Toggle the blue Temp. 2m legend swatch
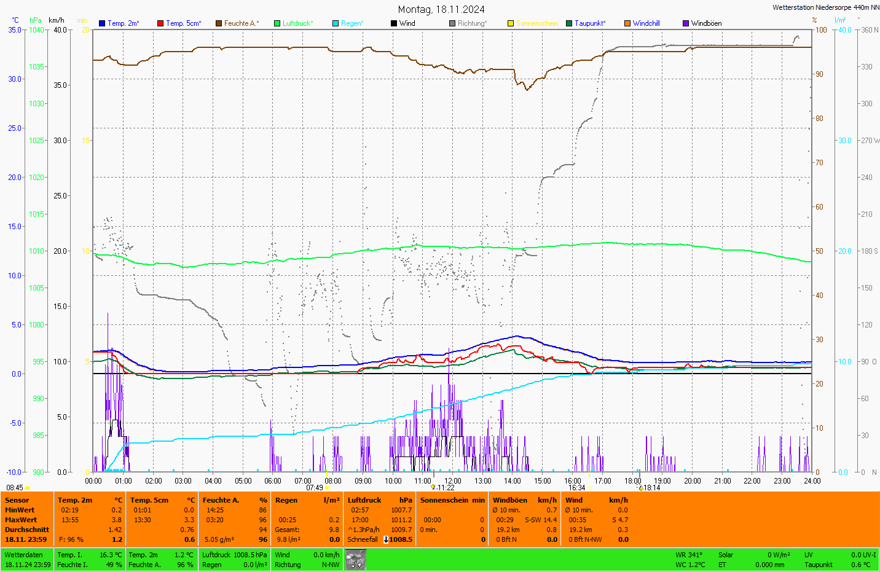880x572 pixels. [102, 23]
